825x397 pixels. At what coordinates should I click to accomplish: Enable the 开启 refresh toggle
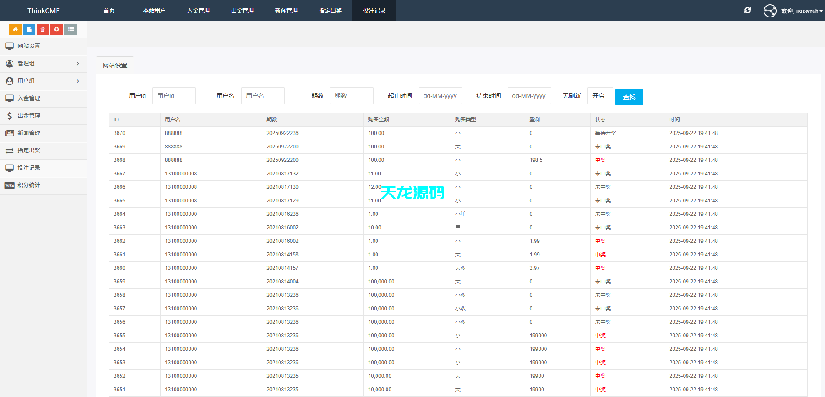[x=600, y=96]
